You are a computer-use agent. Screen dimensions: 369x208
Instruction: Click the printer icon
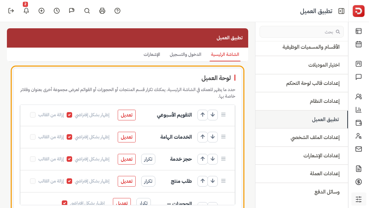point(102,11)
